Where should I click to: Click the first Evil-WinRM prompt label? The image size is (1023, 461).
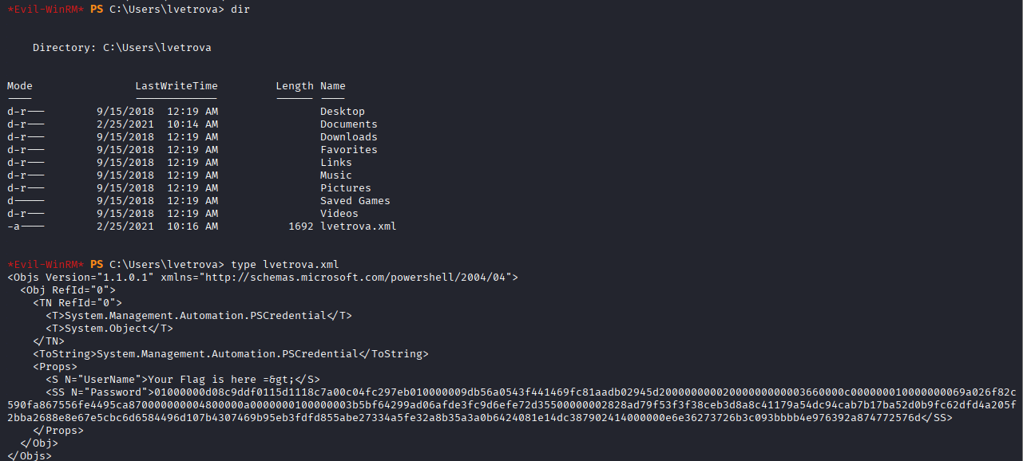pyautogui.click(x=46, y=10)
